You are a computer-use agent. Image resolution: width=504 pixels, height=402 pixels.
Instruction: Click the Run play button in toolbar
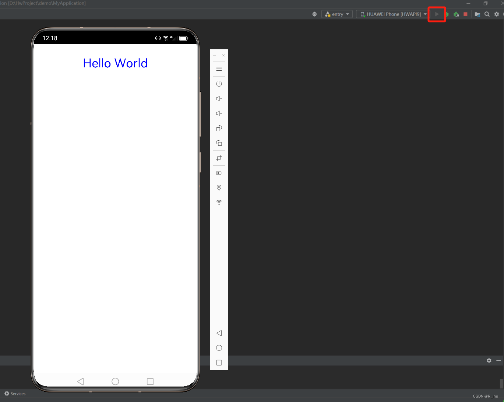pos(437,14)
